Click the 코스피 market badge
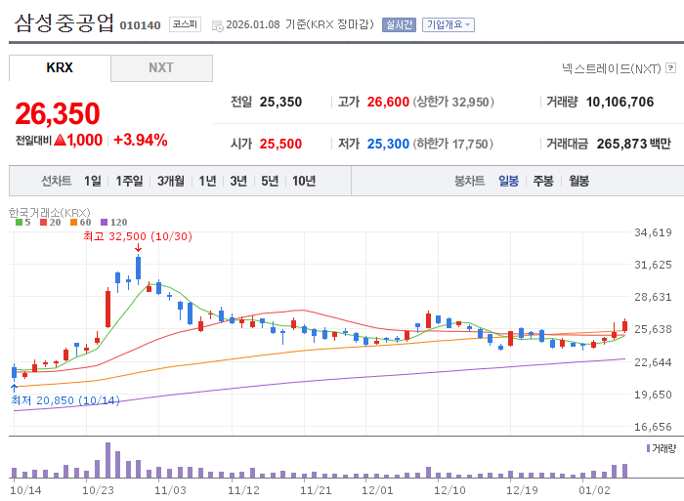684x501 pixels. (x=185, y=24)
